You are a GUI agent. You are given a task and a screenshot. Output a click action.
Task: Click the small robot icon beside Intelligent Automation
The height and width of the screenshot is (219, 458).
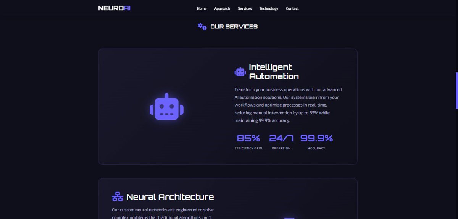pyautogui.click(x=240, y=71)
